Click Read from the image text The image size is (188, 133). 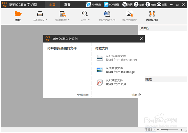pos(120,72)
